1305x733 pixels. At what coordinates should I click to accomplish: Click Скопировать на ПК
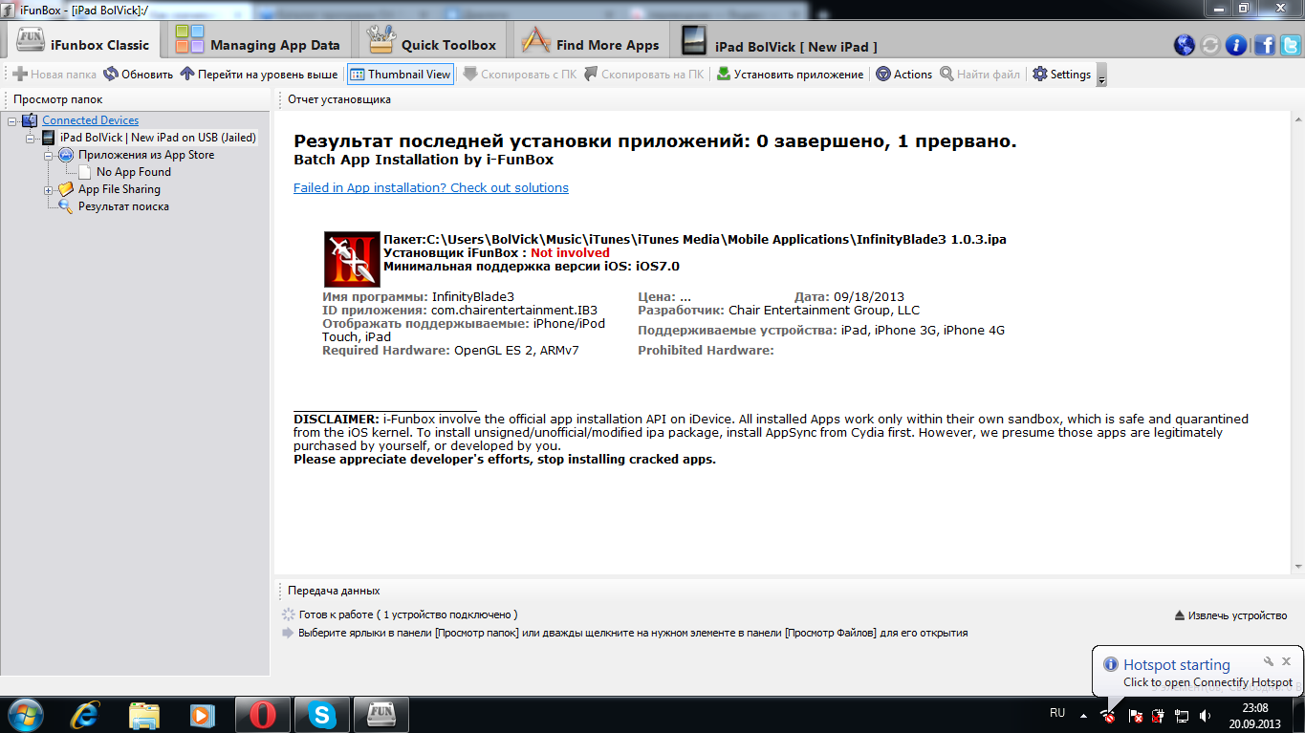[x=643, y=75]
